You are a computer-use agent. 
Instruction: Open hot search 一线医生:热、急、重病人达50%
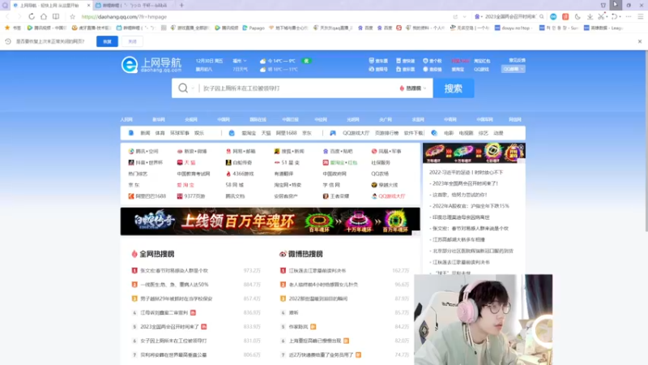point(174,285)
